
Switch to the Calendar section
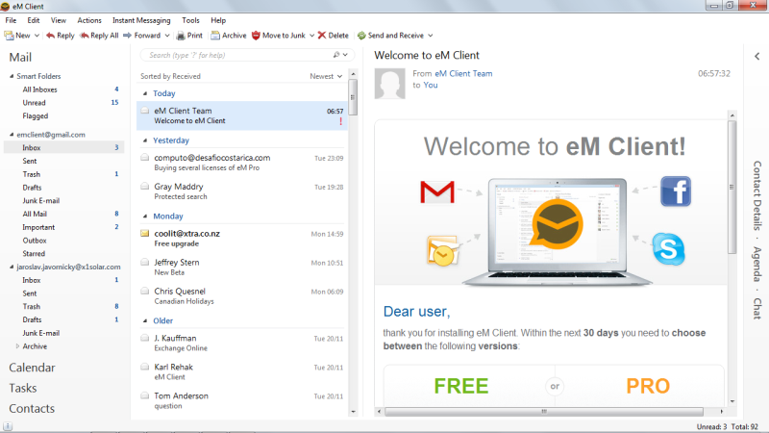pyautogui.click(x=32, y=368)
